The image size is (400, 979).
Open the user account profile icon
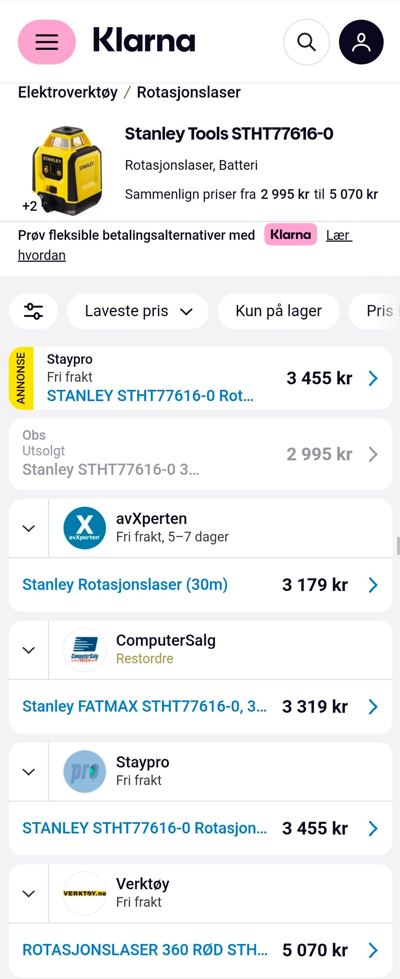click(x=361, y=42)
